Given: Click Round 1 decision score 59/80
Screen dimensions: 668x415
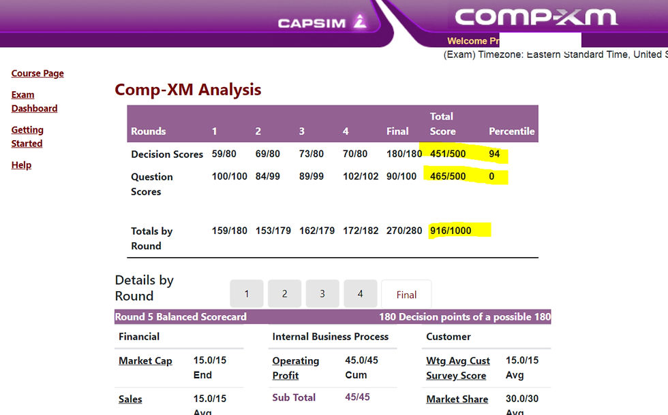Looking at the screenshot, I should tap(224, 154).
